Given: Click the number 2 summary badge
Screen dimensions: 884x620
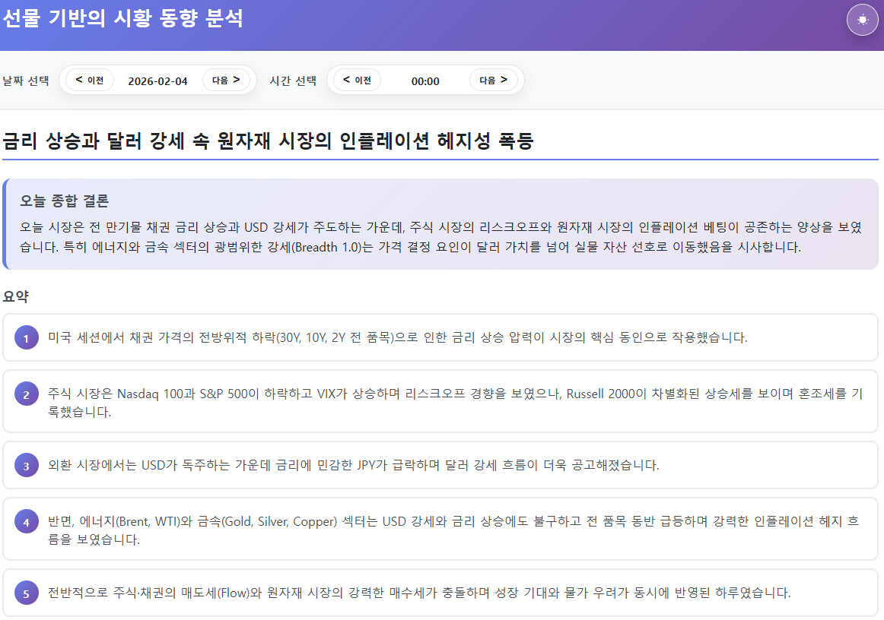Looking at the screenshot, I should click(x=26, y=394).
